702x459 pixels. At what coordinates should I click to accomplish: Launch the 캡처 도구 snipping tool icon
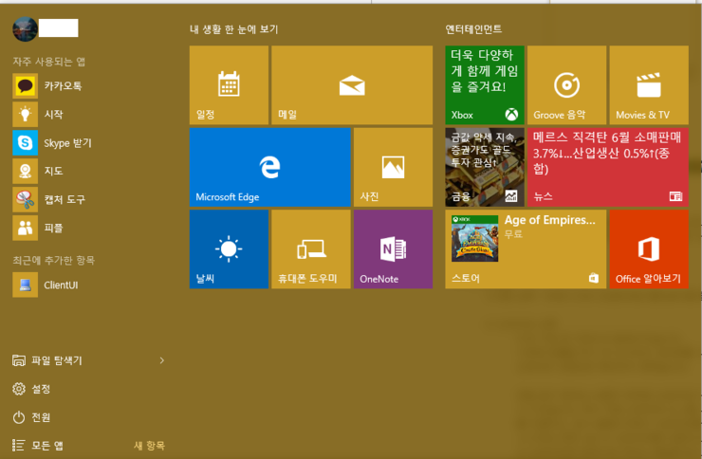25,199
